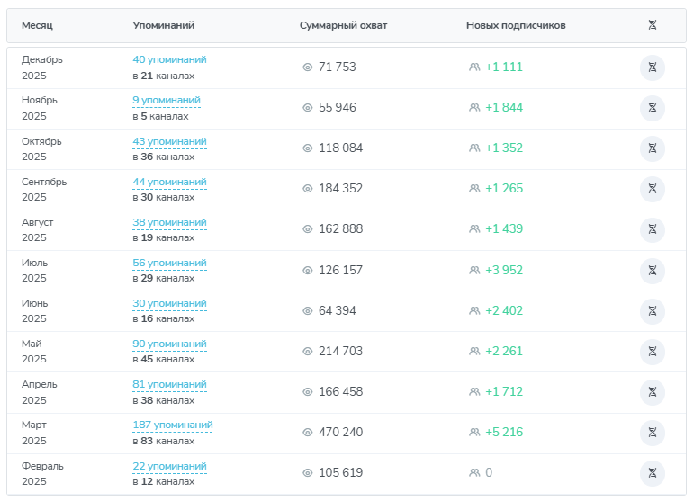Open the "9 упоминаний" link for Ноябрь

(166, 101)
